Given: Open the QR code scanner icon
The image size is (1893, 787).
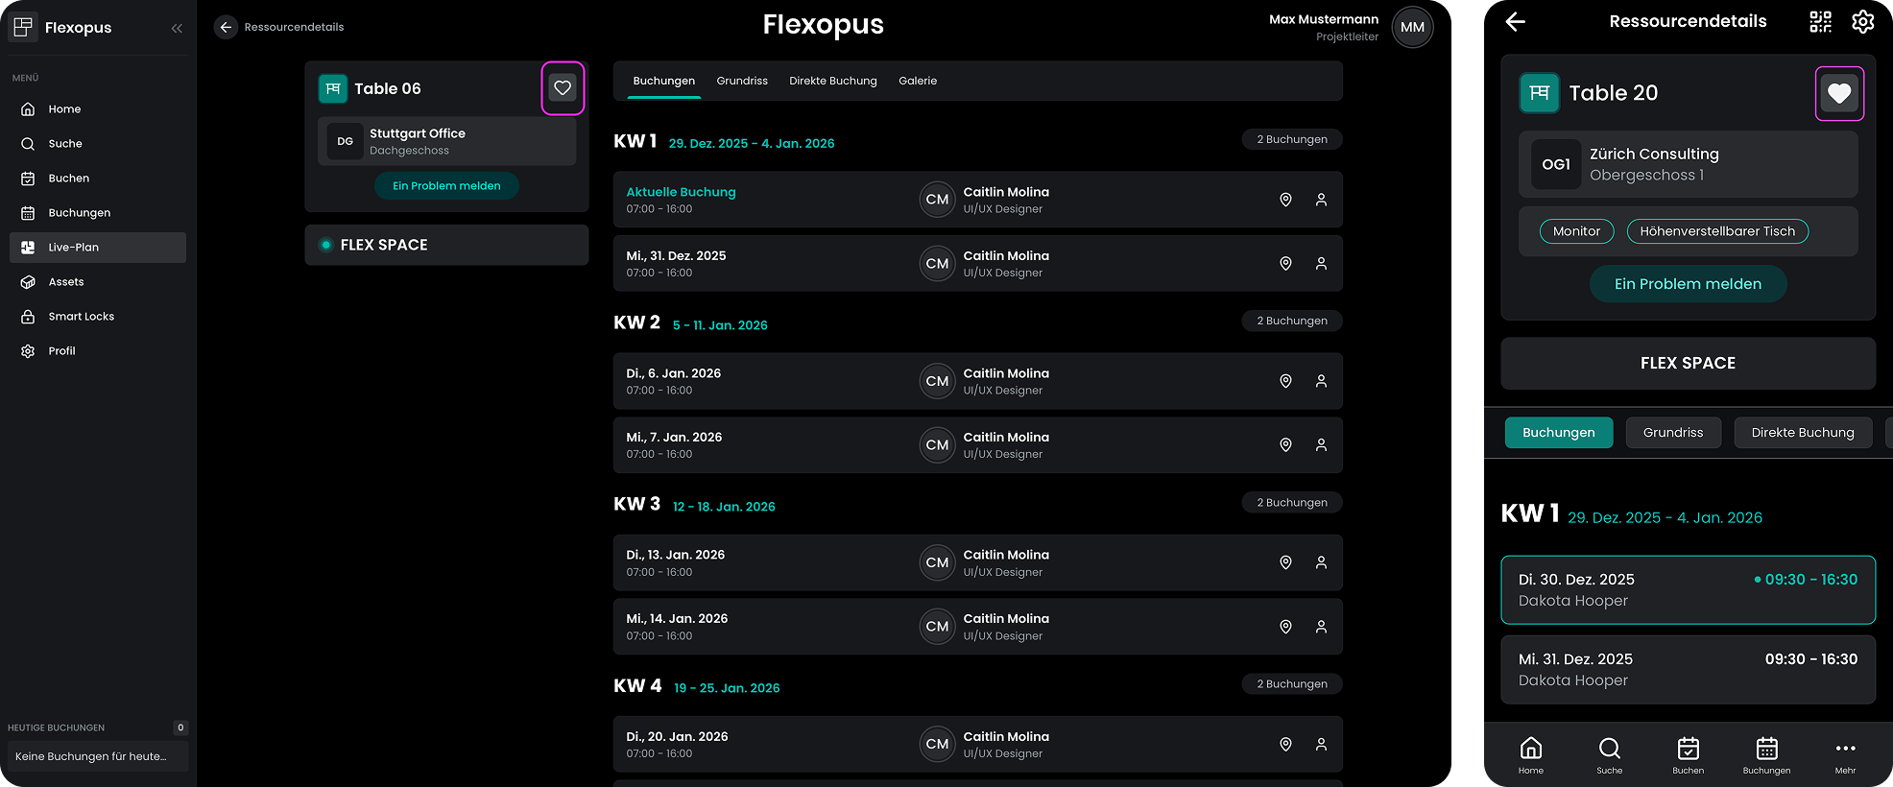Looking at the screenshot, I should click(1820, 22).
